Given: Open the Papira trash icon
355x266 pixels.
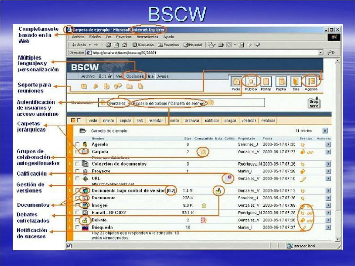Looking at the screenshot, I should (x=281, y=81).
